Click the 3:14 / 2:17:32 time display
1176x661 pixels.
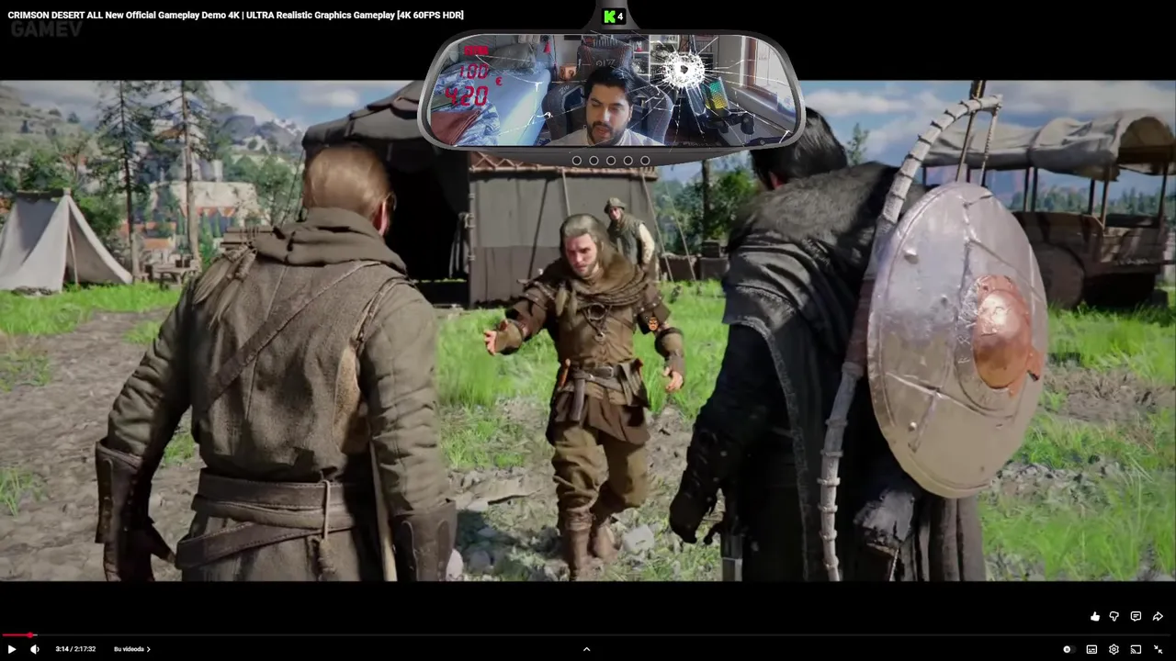(75, 649)
